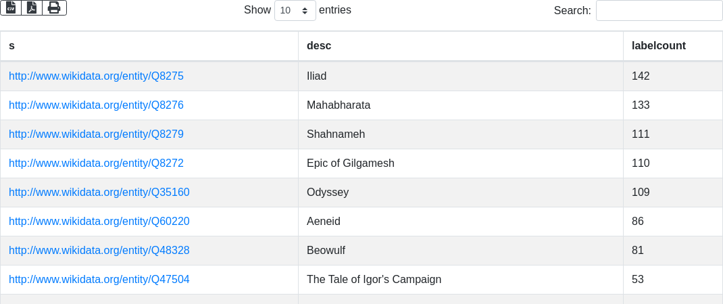
Task: Click the print table icon
Action: tap(54, 7)
